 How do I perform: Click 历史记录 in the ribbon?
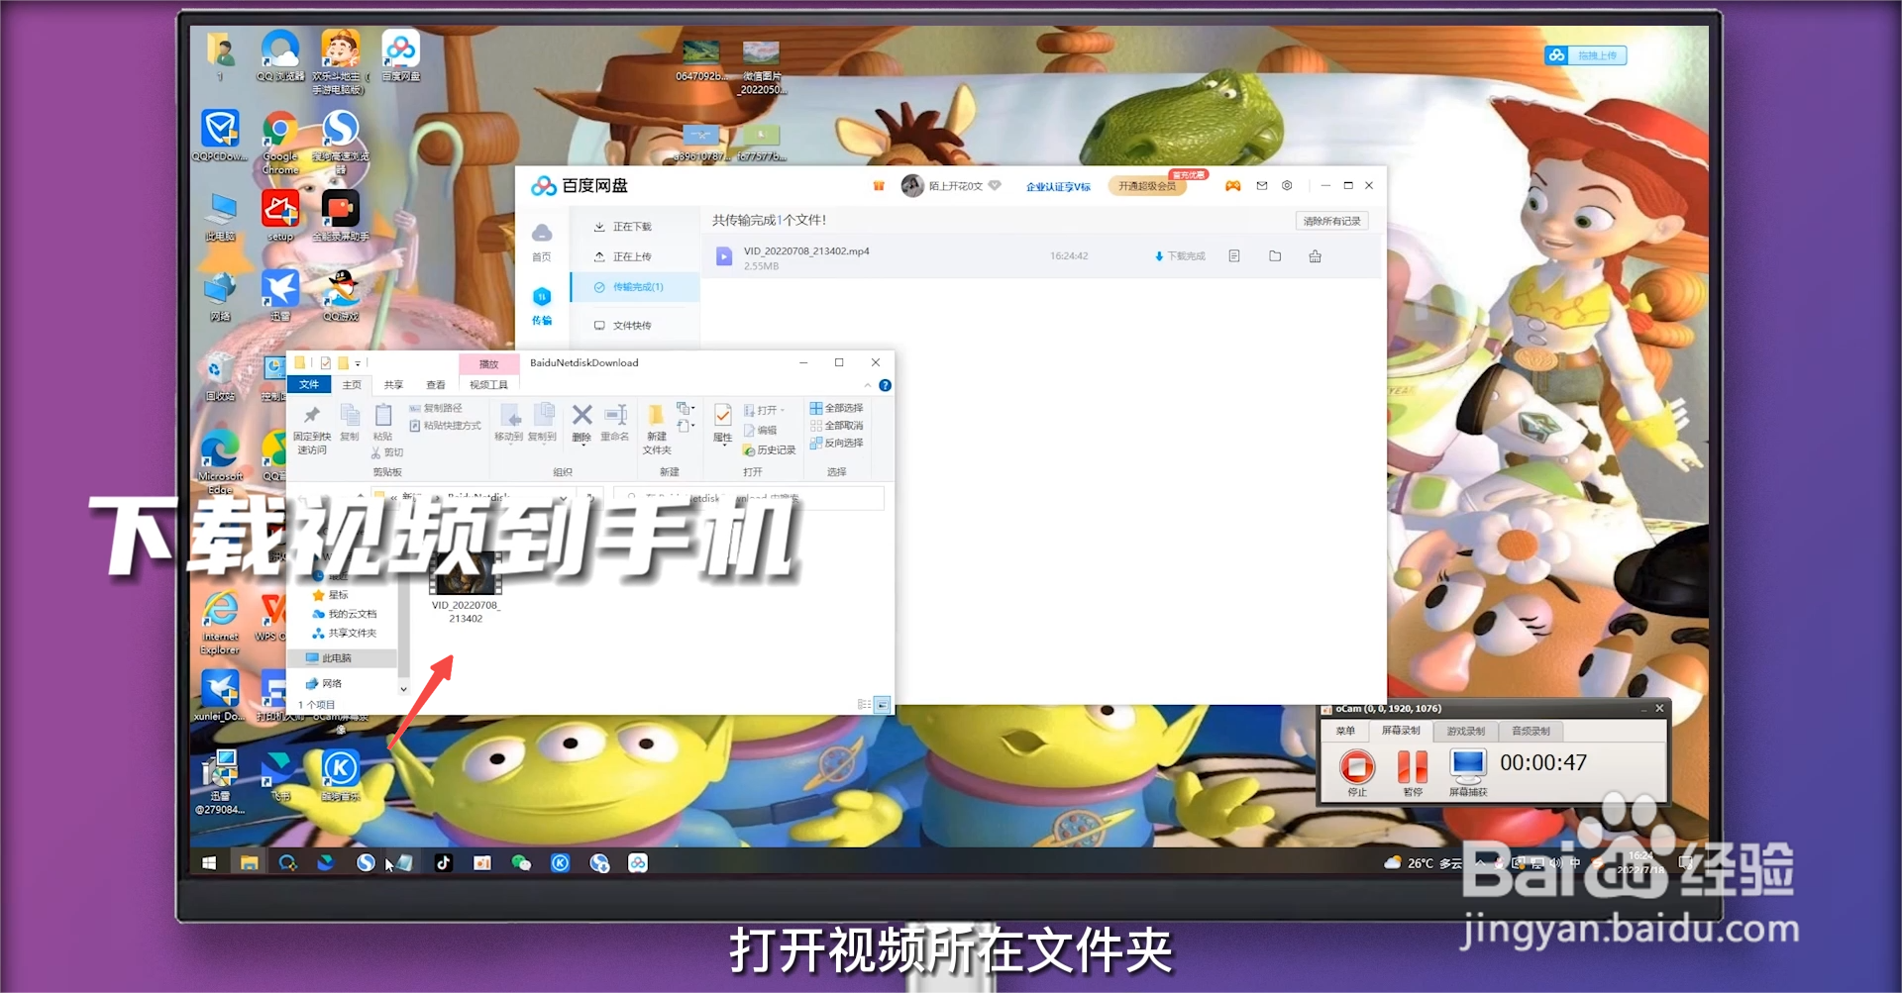(x=770, y=449)
